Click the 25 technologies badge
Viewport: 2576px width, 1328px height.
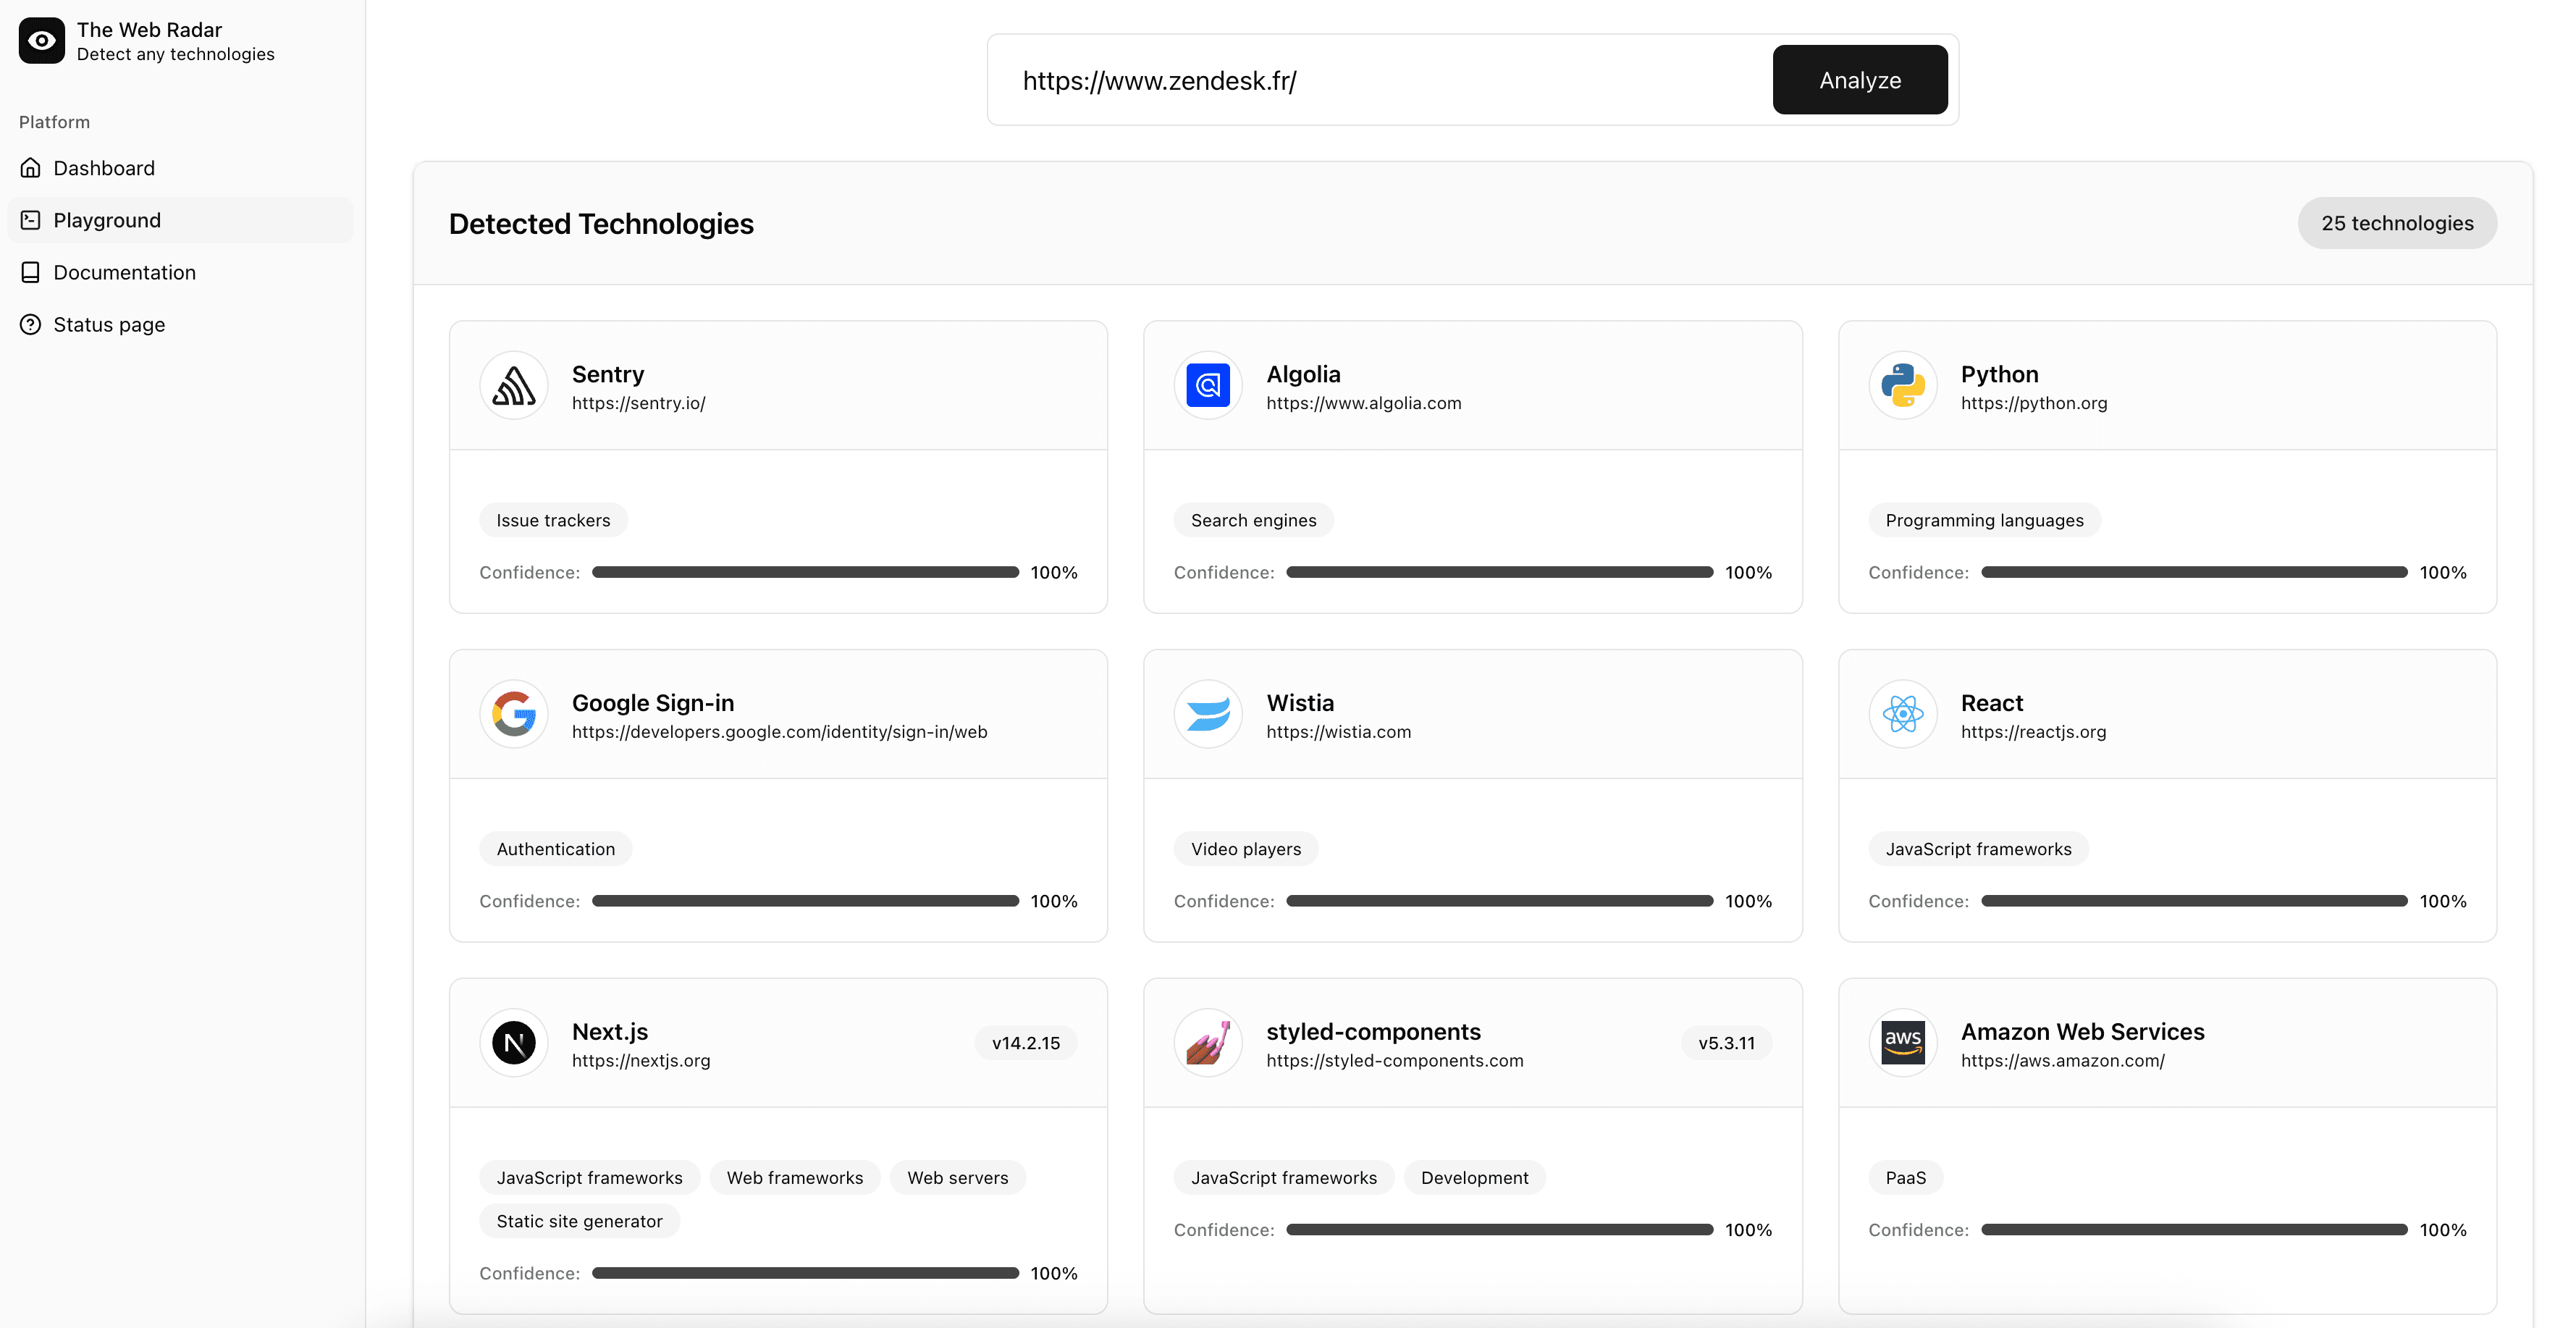click(2397, 223)
